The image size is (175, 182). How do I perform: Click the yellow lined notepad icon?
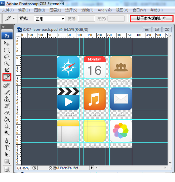click(x=95, y=131)
